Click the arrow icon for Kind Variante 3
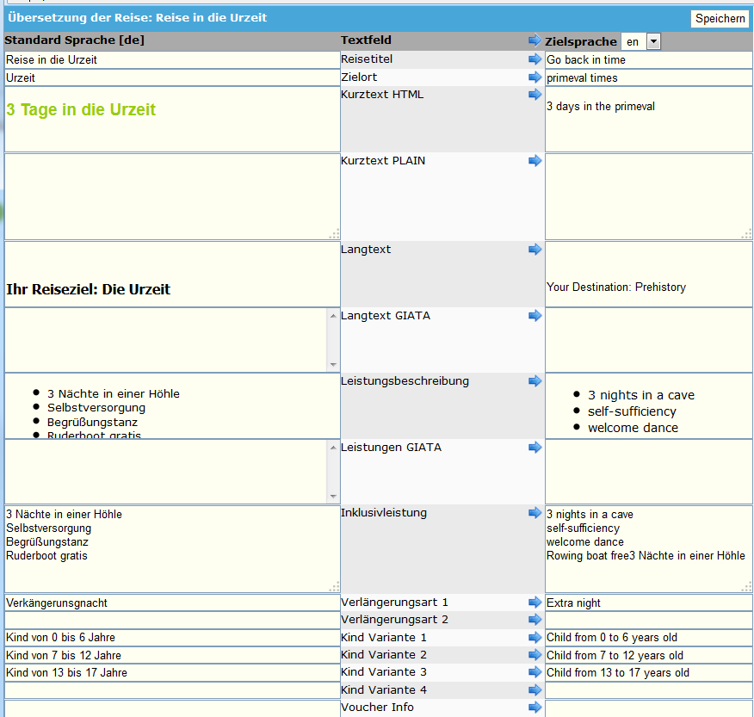Image resolution: width=754 pixels, height=717 pixels. coord(535,672)
